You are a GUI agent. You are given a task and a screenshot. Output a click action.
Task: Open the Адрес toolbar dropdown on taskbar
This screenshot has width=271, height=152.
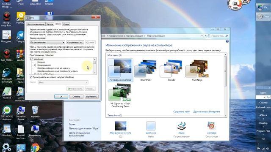pyautogui.click(x=264, y=97)
